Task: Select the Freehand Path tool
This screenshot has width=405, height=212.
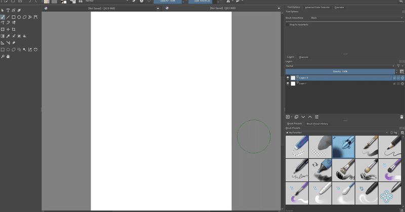Action: (3, 23)
